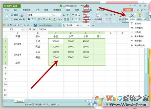The width and height of the screenshot is (151, 109).
Task: Expand the fill color dropdown arrow
Action: point(52,20)
